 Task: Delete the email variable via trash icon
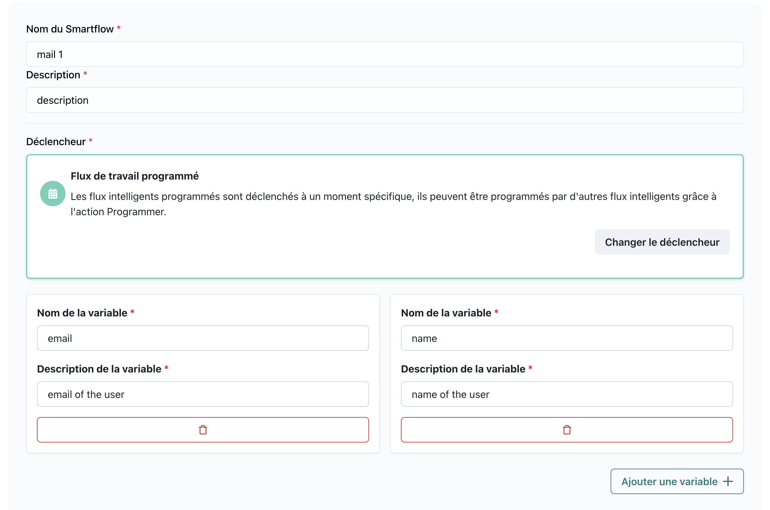tap(203, 430)
